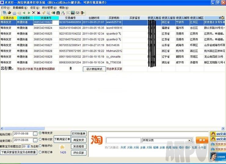226x164 pixels.
Task: Go to next record with green right arrow
Action: tap(29, 13)
